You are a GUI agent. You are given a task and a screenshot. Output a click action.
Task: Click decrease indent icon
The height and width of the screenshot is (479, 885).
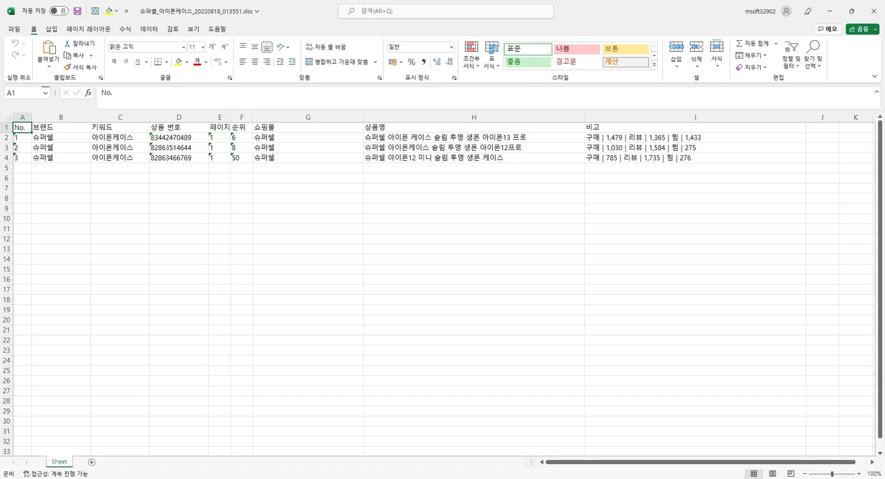(x=280, y=62)
